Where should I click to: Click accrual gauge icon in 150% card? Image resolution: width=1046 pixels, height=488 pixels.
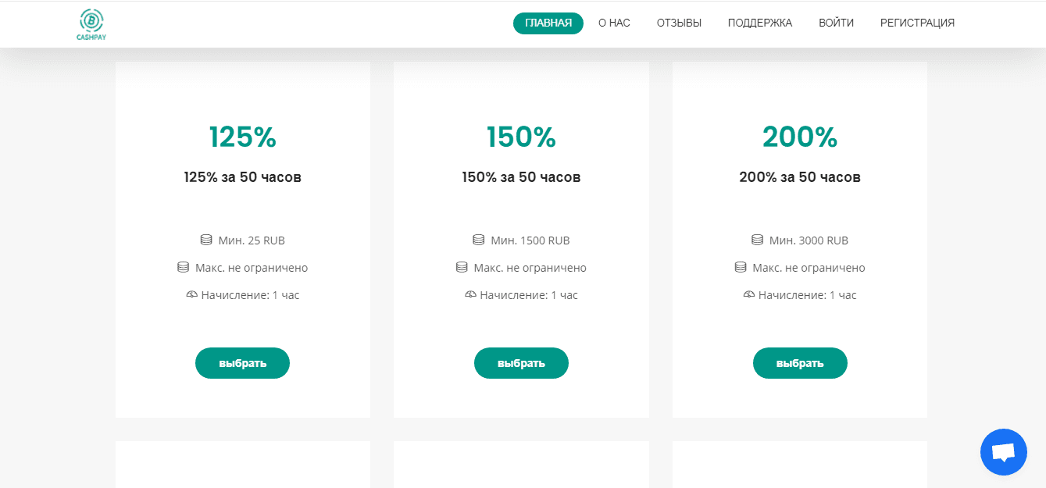470,295
